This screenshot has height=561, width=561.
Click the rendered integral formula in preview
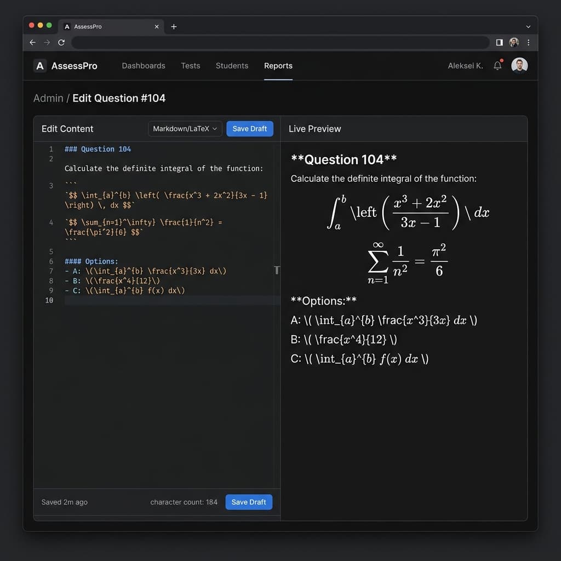(408, 213)
